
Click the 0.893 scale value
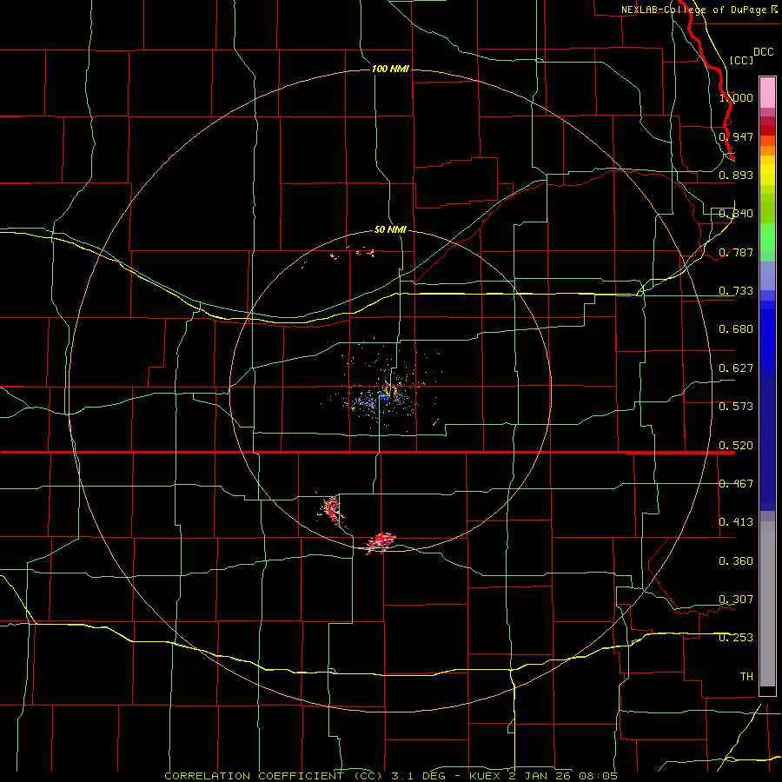click(x=736, y=175)
